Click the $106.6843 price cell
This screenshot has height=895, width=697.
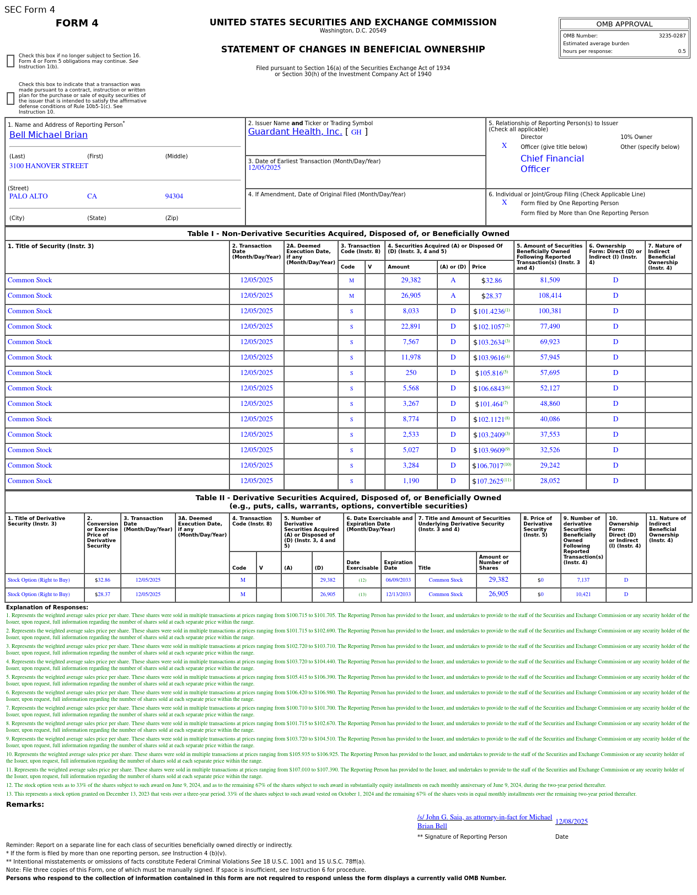click(491, 389)
